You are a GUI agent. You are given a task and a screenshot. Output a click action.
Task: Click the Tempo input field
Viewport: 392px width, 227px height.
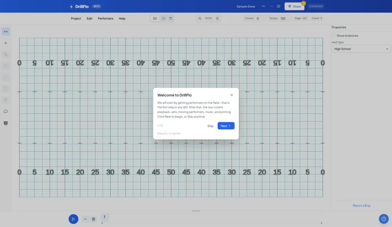[x=279, y=18]
